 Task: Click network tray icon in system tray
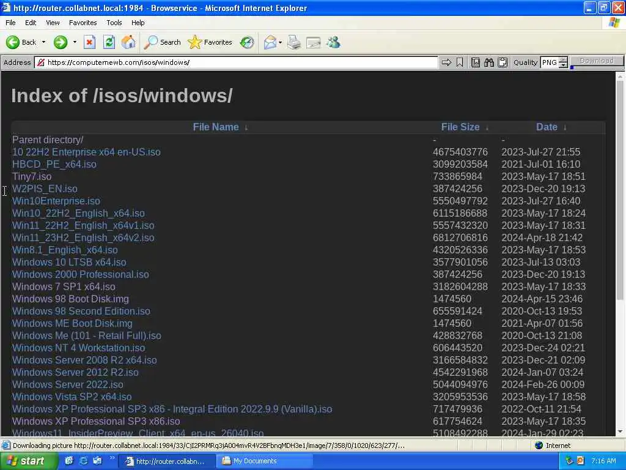[x=569, y=461]
